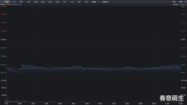Select the 5分 period tab
Image resolution: width=187 pixels, height=105 pixels.
click(x=65, y=2)
